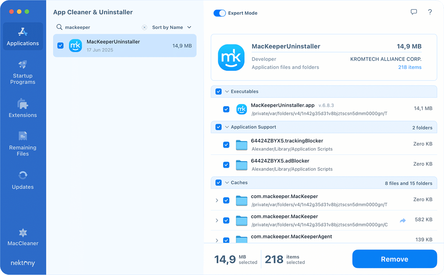Click folder icon of Zero KB com.mackeeper.MacKeeper
Screen dimensions: 444x275
(241, 200)
